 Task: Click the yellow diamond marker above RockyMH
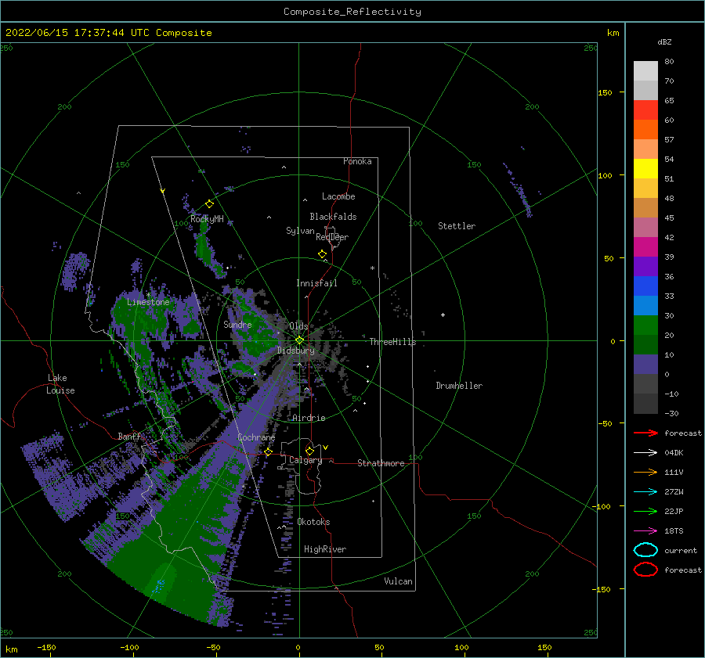point(209,204)
